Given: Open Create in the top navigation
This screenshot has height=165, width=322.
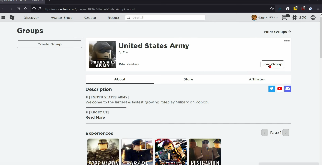Looking at the screenshot, I should [x=90, y=18].
